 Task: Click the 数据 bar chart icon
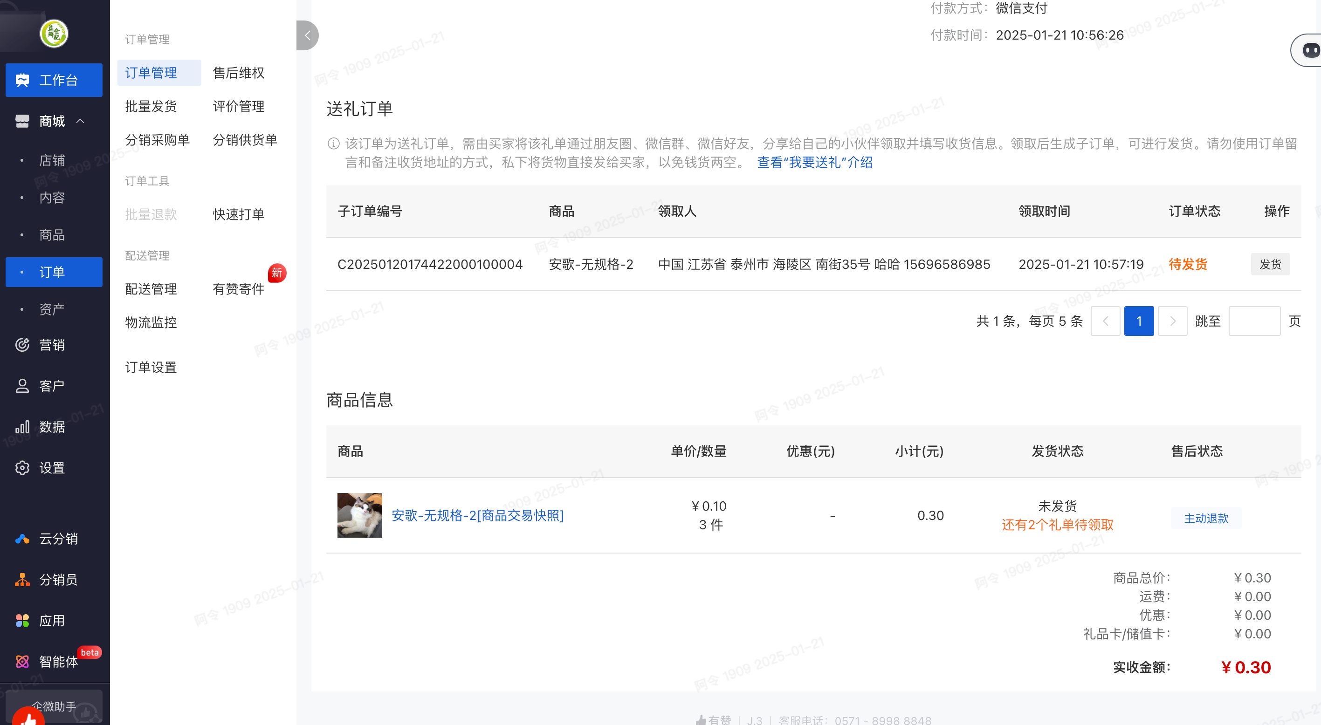coord(22,427)
